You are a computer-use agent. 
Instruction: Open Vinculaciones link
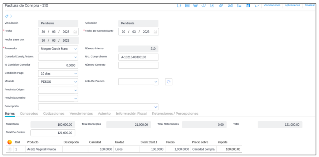(272, 5)
